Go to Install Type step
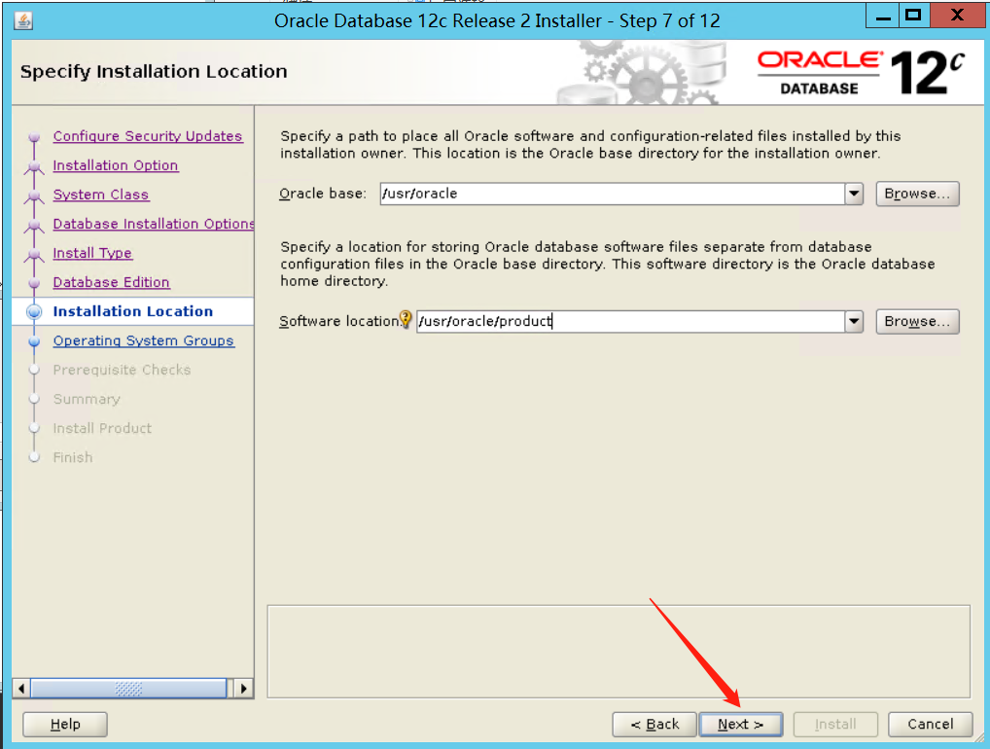Screen dimensions: 990x749 (92, 253)
